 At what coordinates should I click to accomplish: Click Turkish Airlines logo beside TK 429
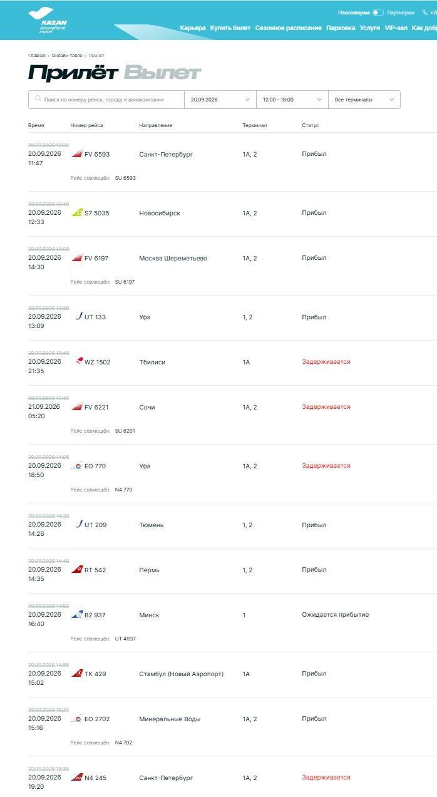(x=77, y=674)
